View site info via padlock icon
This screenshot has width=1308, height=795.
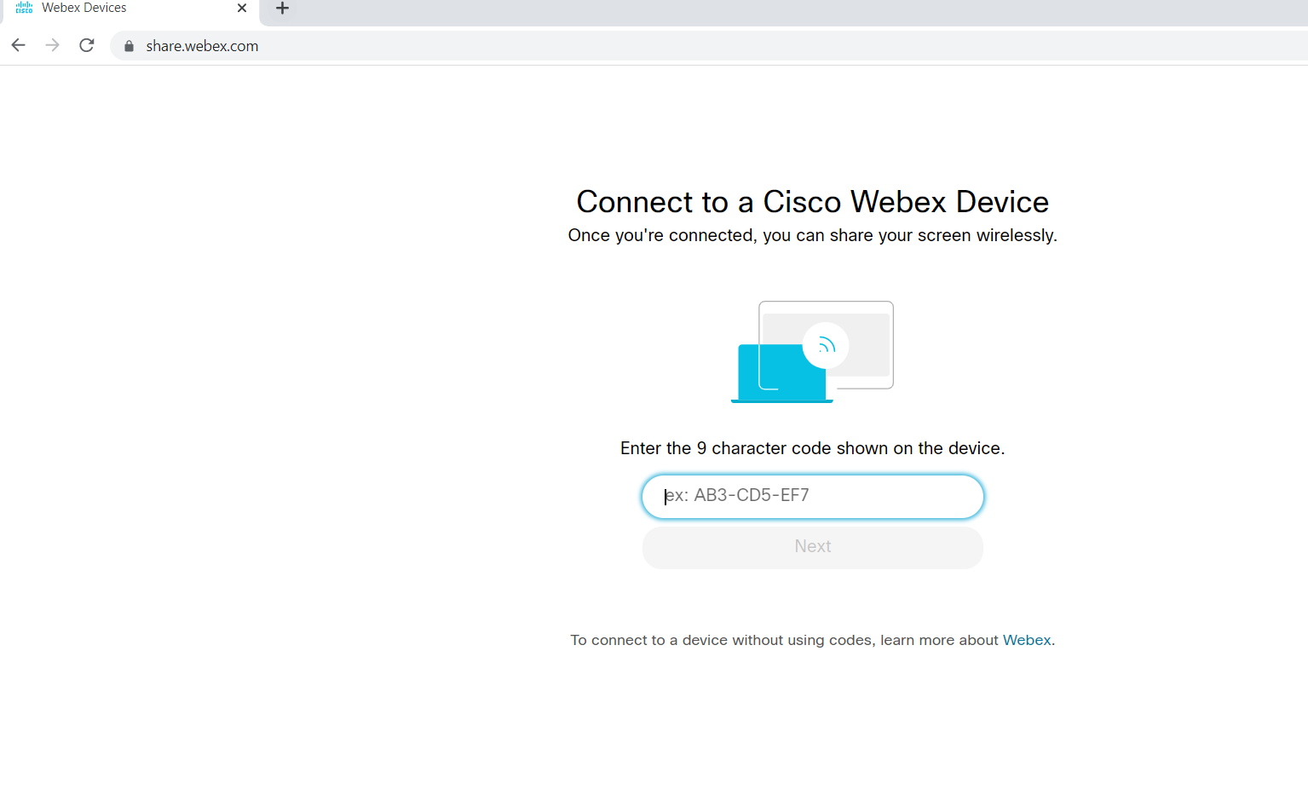(129, 46)
